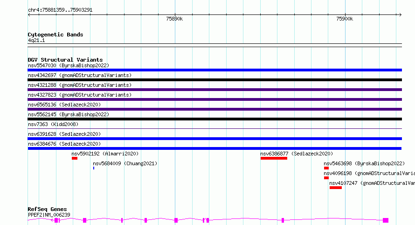Select the thin line feature of nsv7363

coord(214,129)
